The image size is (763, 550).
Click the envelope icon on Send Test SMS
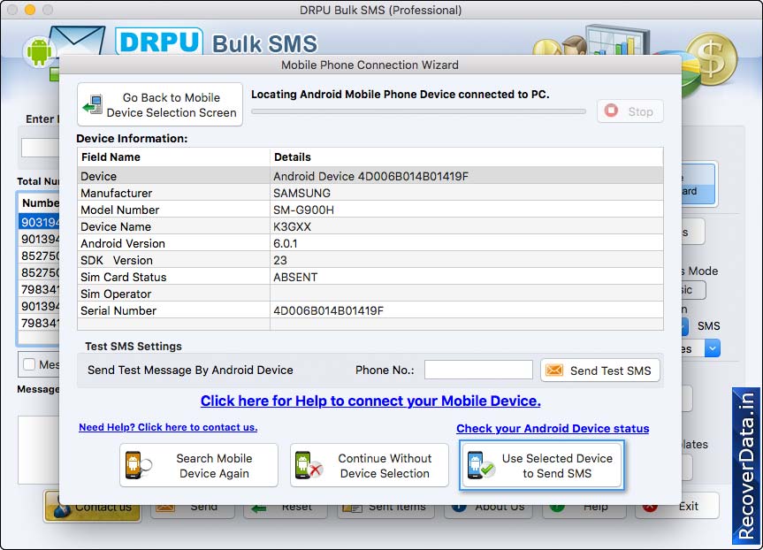point(554,370)
